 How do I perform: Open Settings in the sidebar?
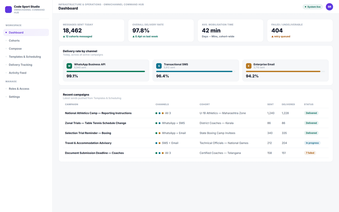click(26, 97)
